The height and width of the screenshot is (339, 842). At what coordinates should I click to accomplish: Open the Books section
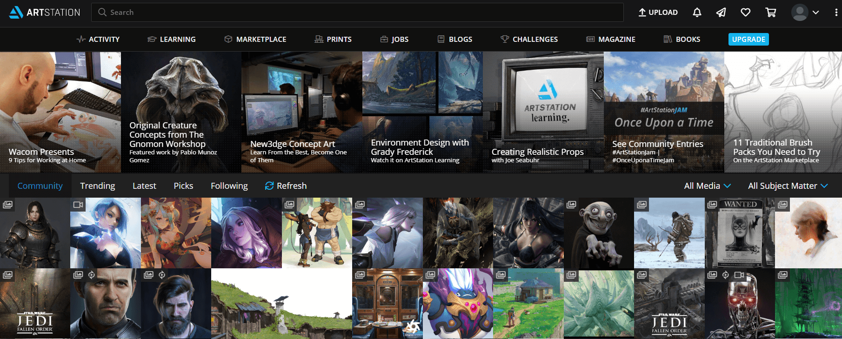click(x=682, y=40)
